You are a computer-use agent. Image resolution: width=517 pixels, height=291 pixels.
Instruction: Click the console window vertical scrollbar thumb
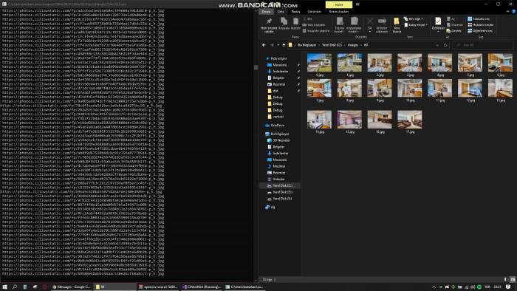(256, 67)
